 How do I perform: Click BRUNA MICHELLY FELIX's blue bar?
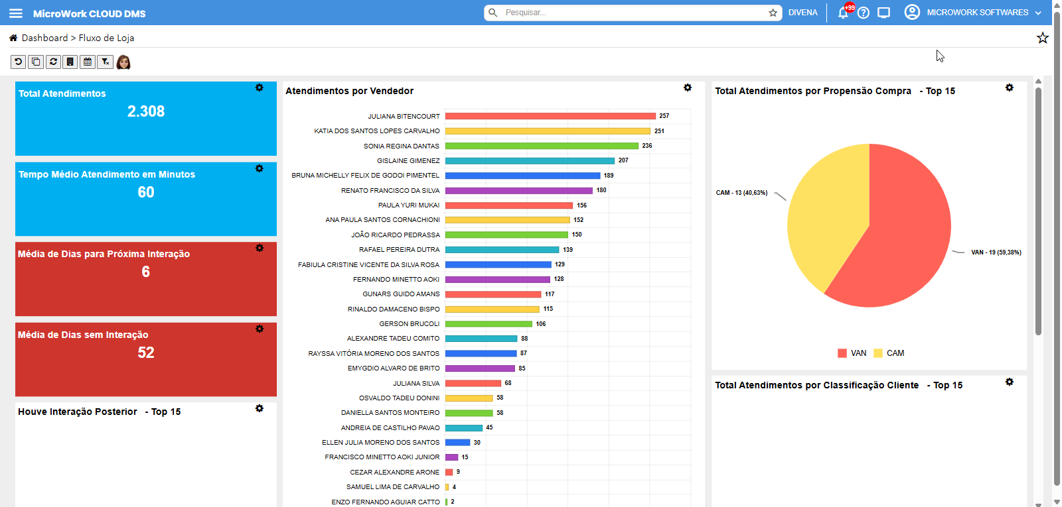(523, 176)
